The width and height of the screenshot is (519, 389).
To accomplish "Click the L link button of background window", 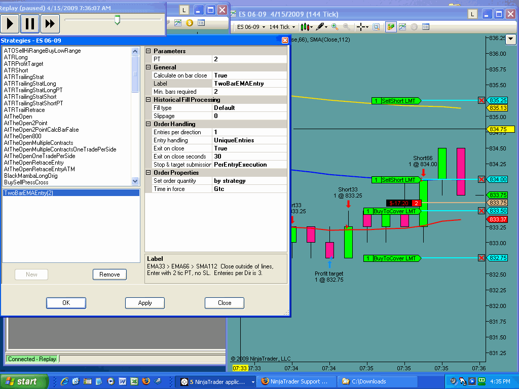I will click(183, 10).
